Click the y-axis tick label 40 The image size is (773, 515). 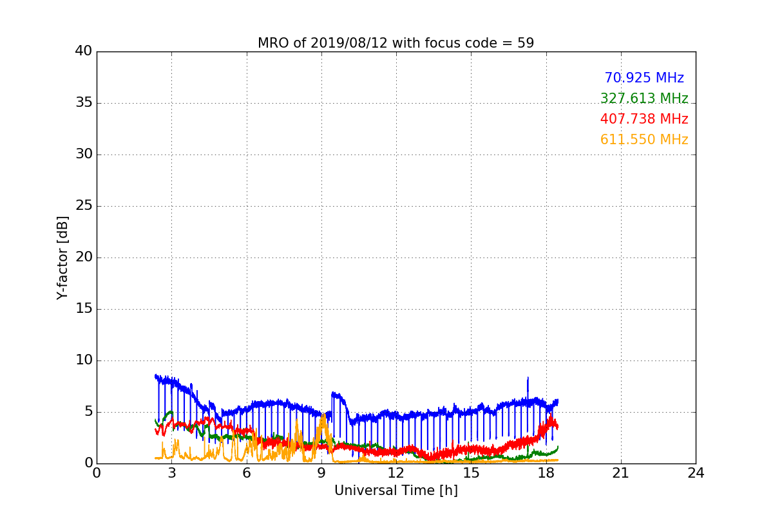[84, 51]
